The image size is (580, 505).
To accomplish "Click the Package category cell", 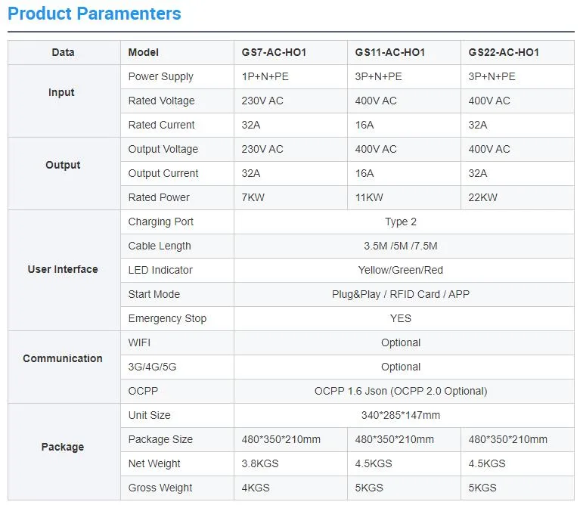I will 62,447.
